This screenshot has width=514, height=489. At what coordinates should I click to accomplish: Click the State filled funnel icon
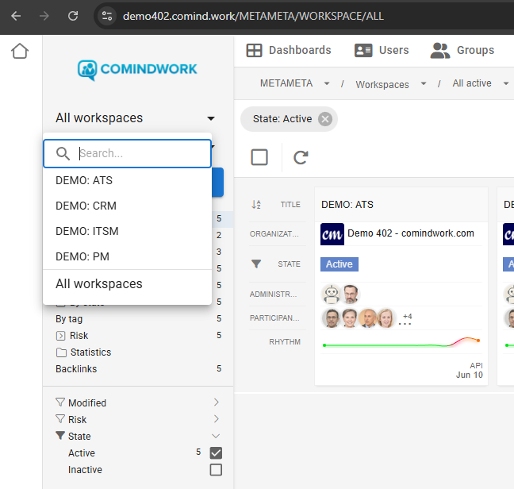60,436
